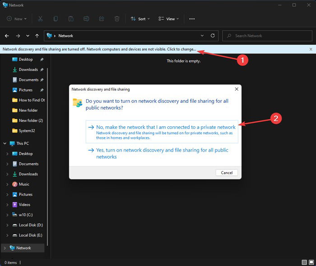Click the Cut scissors icon in toolbar
This screenshot has width=316, height=266.
point(40,19)
